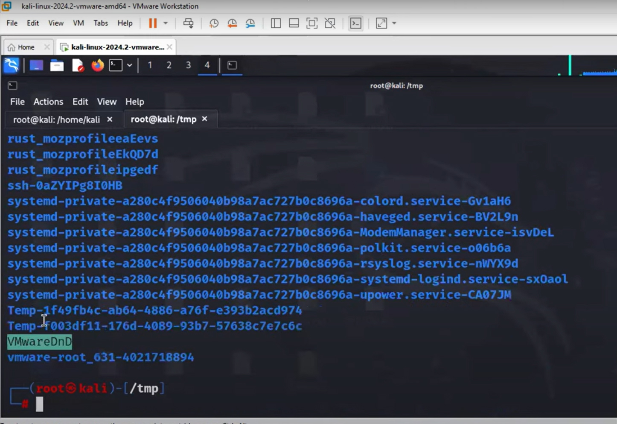
Task: Open the VMware console view icon
Action: coord(355,23)
